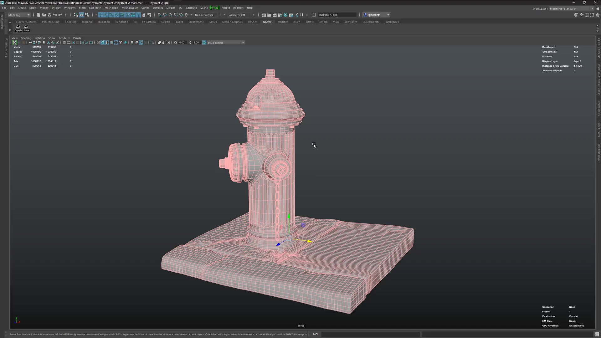This screenshot has width=601, height=338.
Task: Click the Save scene icon
Action: (x=49, y=15)
